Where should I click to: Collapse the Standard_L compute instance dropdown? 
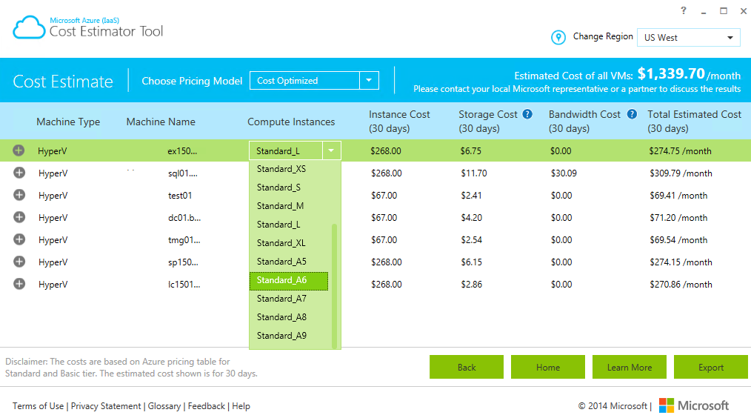tap(332, 151)
